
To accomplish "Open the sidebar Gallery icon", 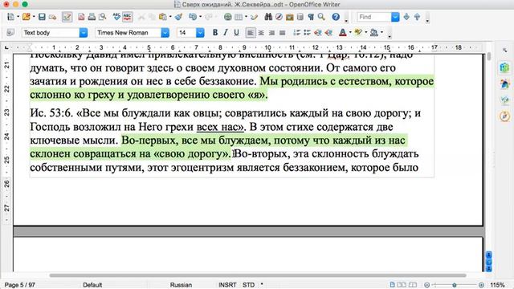I will 504,100.
